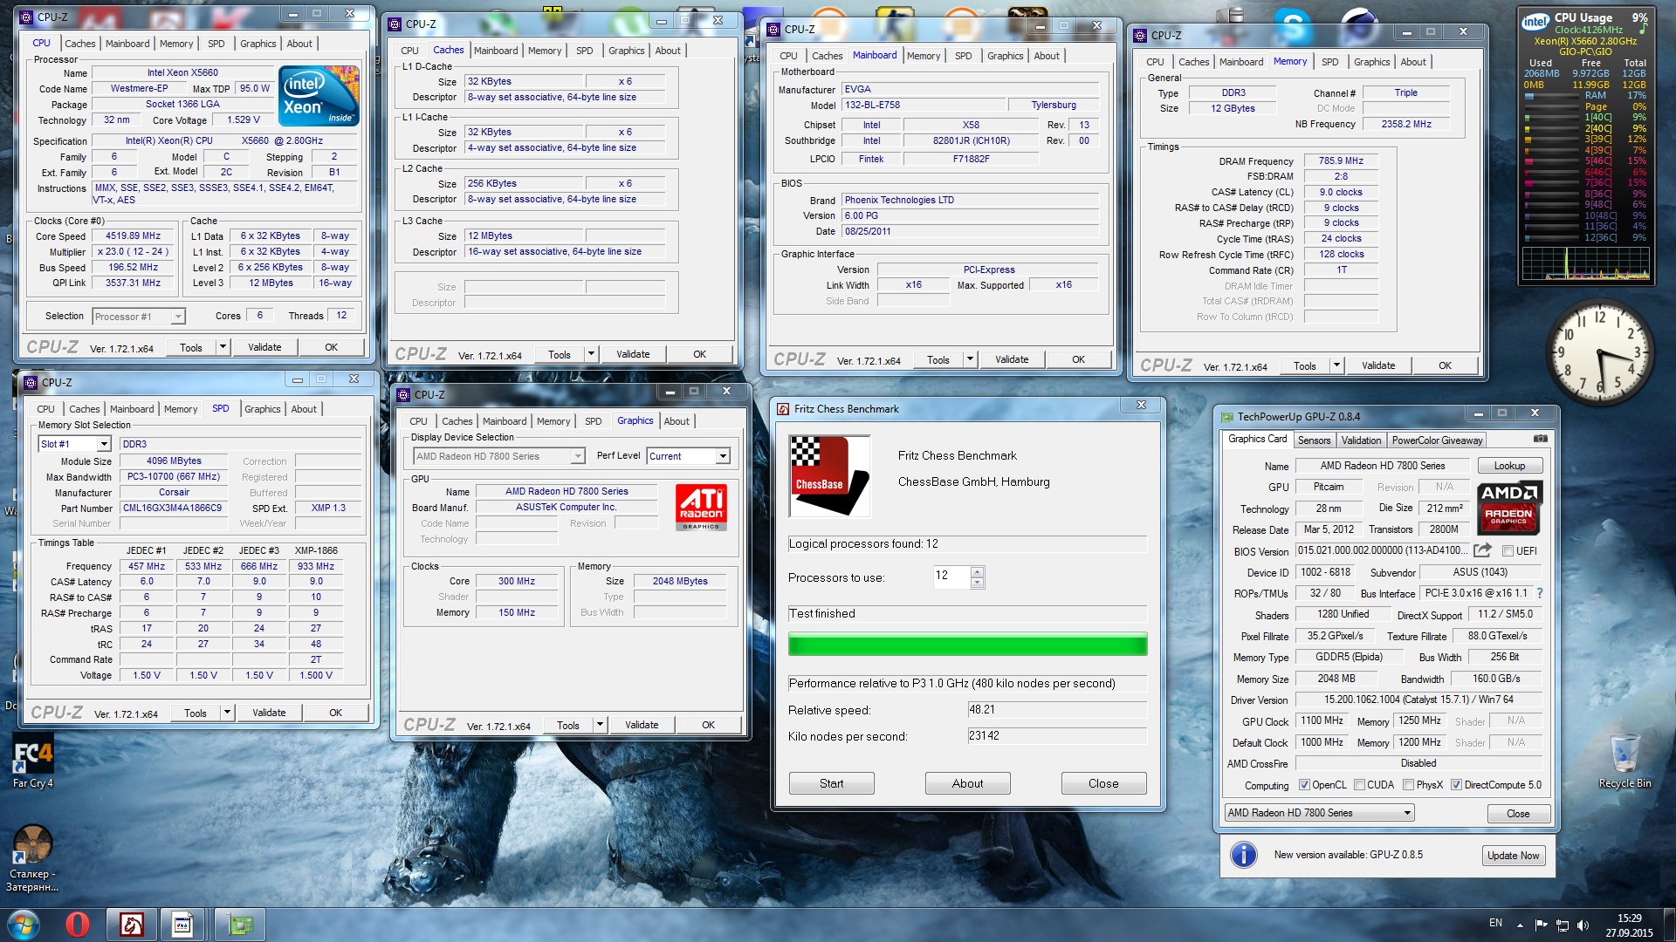Image resolution: width=1676 pixels, height=942 pixels.
Task: Enable the CUDA checkbox
Action: (1359, 785)
